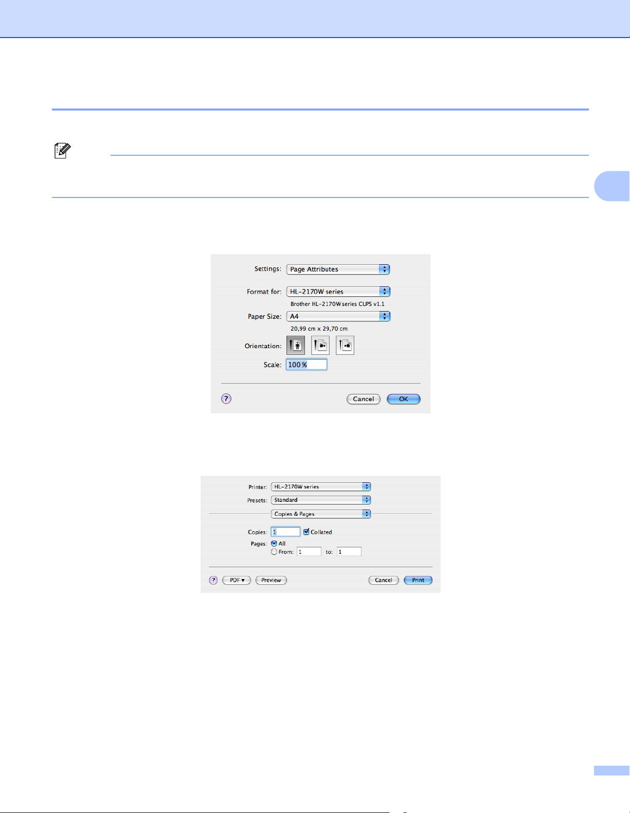630x813 pixels.
Task: Open help in Page Setup dialog
Action: (x=226, y=399)
